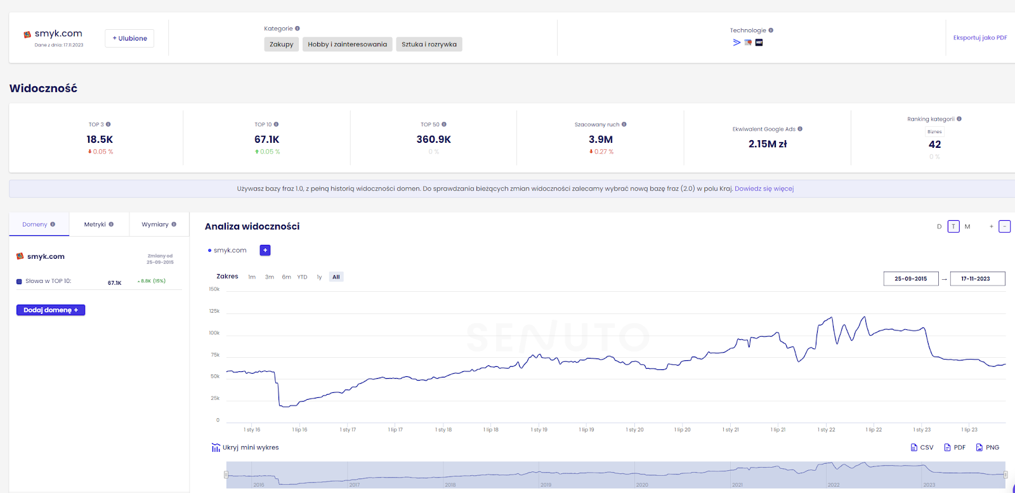Switch to the Wymiary tab

point(159,225)
